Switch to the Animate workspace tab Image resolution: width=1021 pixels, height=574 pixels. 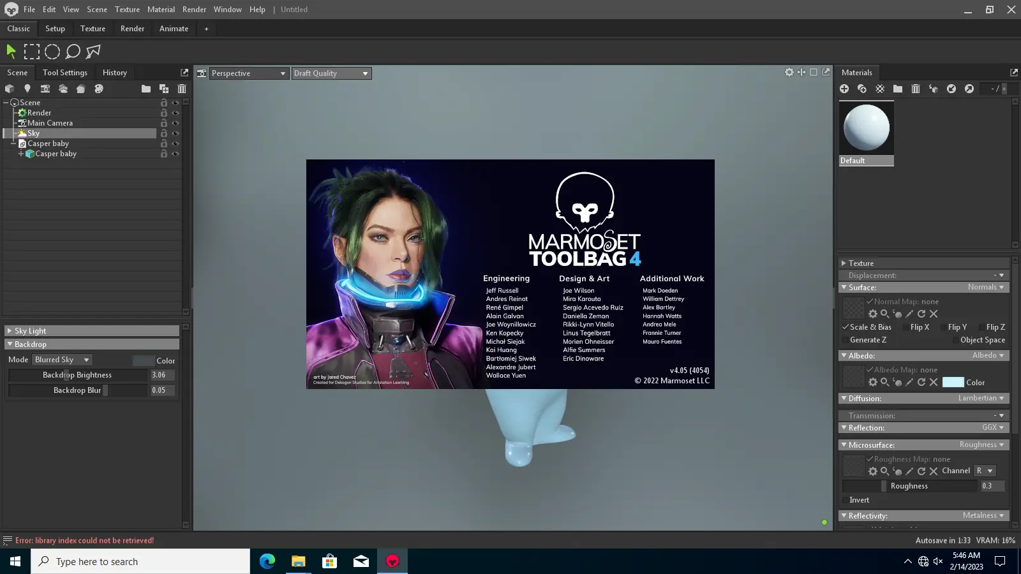(x=174, y=29)
